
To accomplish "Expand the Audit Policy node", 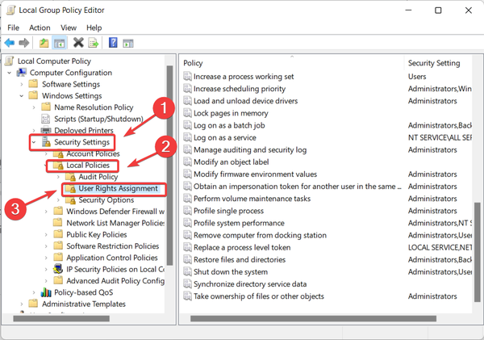I will coord(58,177).
